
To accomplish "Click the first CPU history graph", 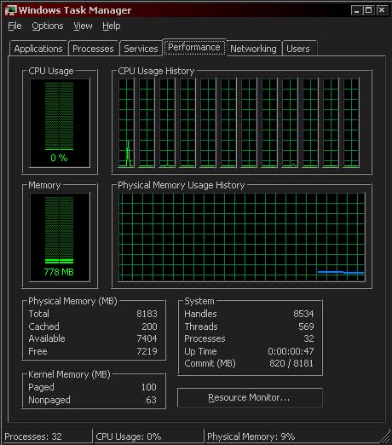I will 126,123.
